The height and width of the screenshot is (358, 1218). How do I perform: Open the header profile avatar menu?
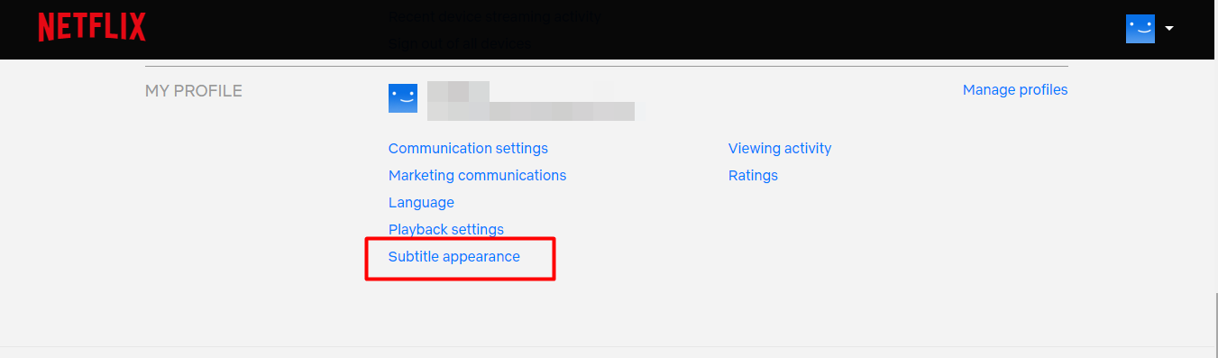(1140, 28)
